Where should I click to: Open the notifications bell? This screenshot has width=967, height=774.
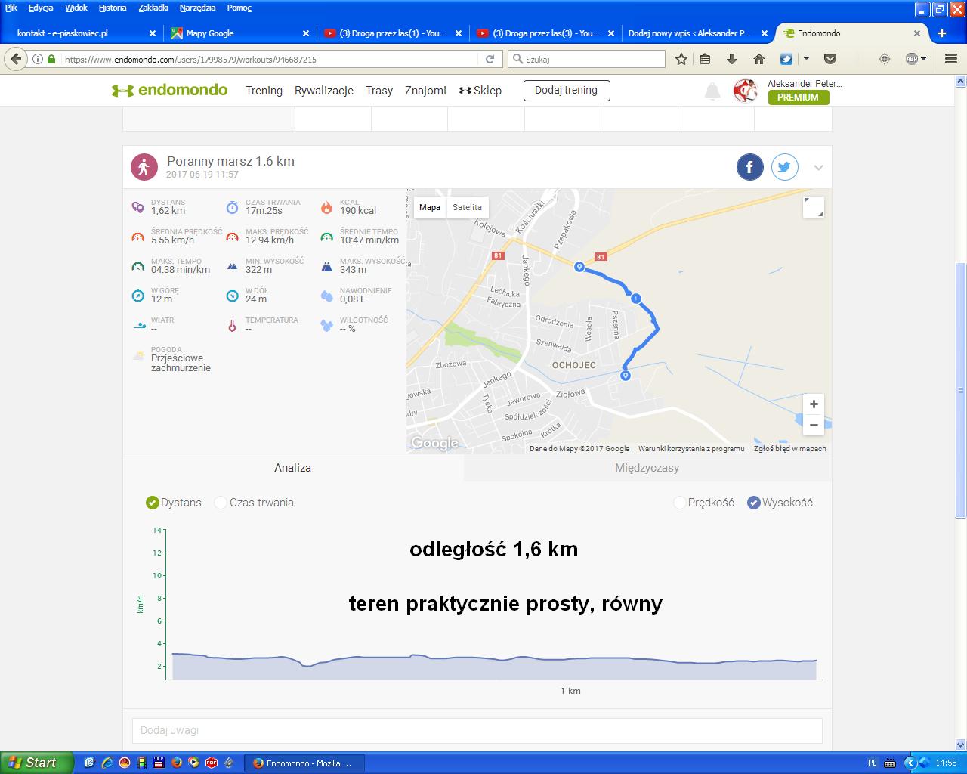(x=712, y=91)
